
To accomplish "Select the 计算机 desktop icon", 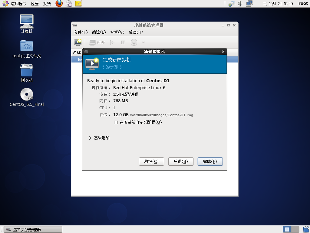I will click(x=27, y=24).
